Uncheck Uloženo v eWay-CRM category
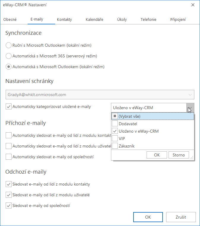The height and width of the screenshot is (226, 200). 115,131
